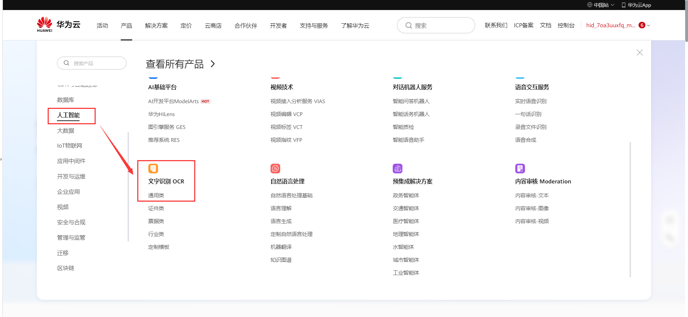Screen dimensions: 688x317
Task: Open the 产品 menu
Action: coord(126,25)
